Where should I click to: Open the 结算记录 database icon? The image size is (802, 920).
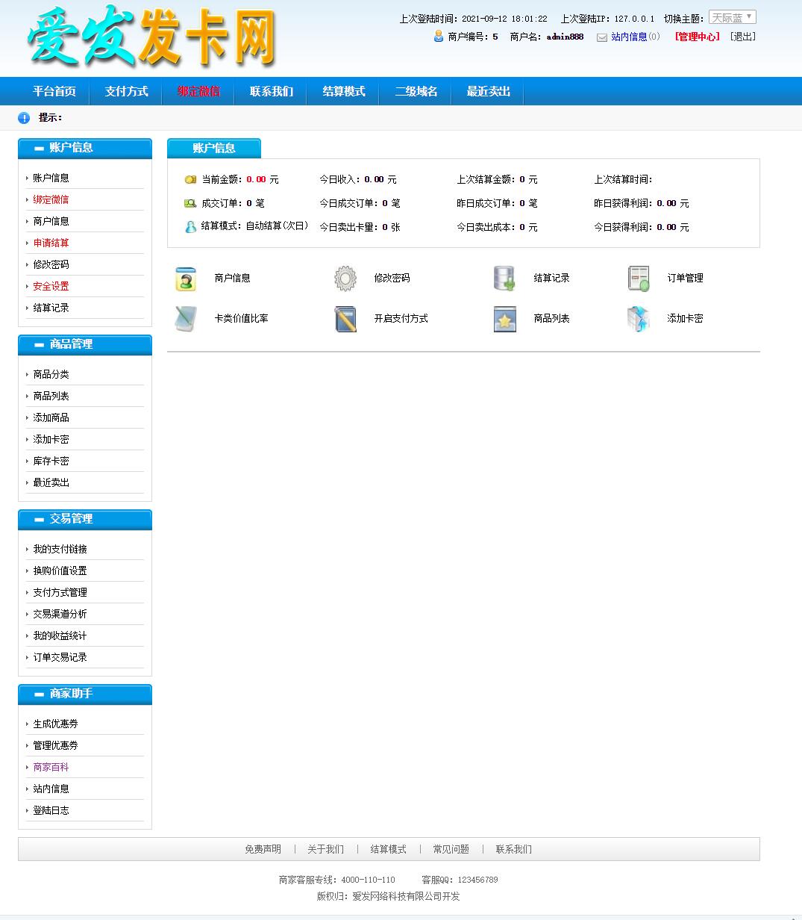[504, 279]
